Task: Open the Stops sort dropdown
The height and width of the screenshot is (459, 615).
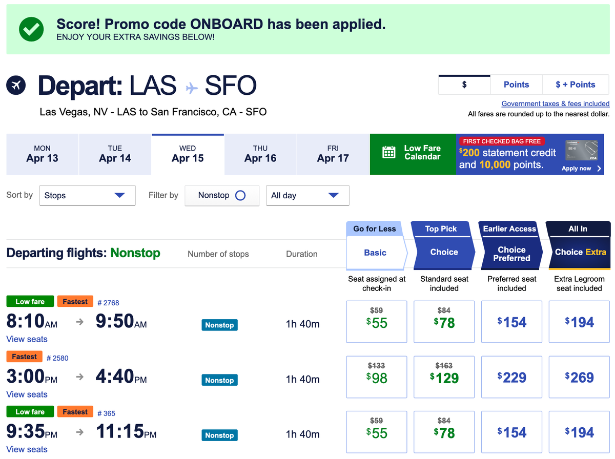Action: click(87, 195)
